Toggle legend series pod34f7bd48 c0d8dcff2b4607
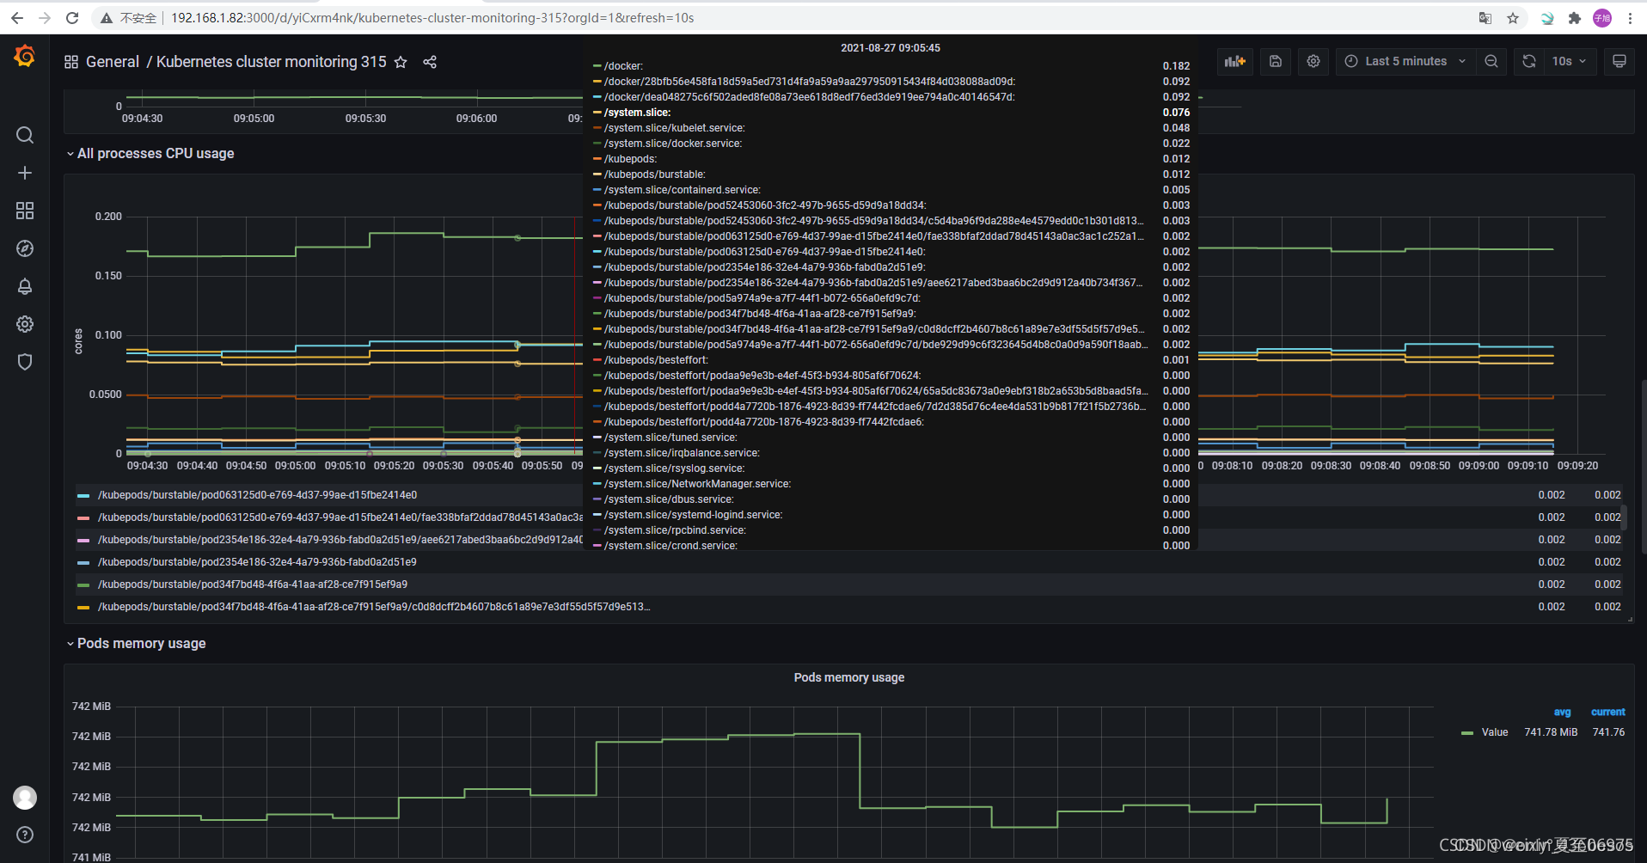 pyautogui.click(x=374, y=607)
